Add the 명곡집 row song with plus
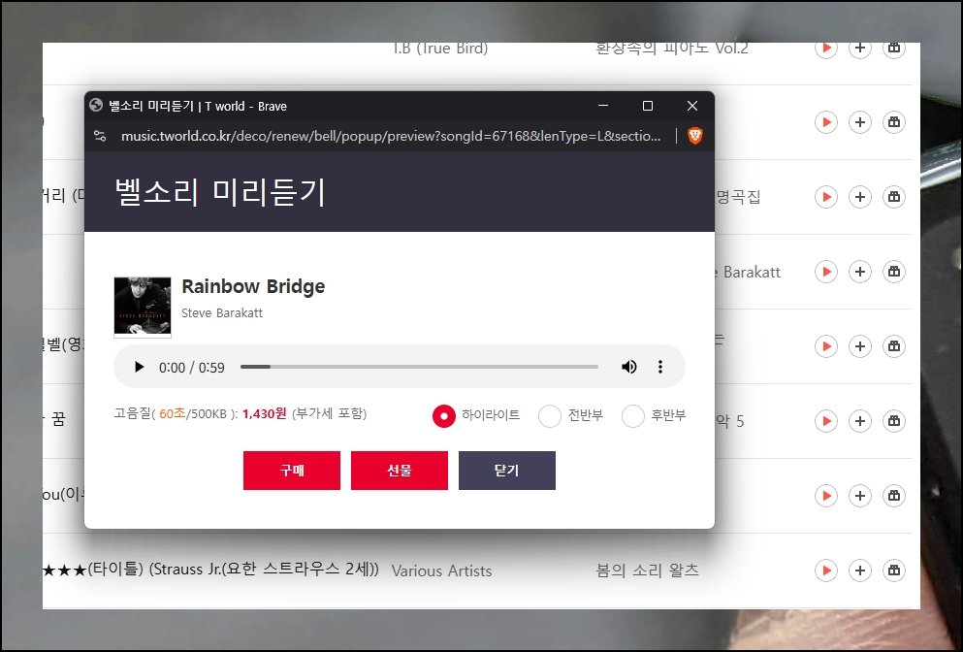 point(860,197)
